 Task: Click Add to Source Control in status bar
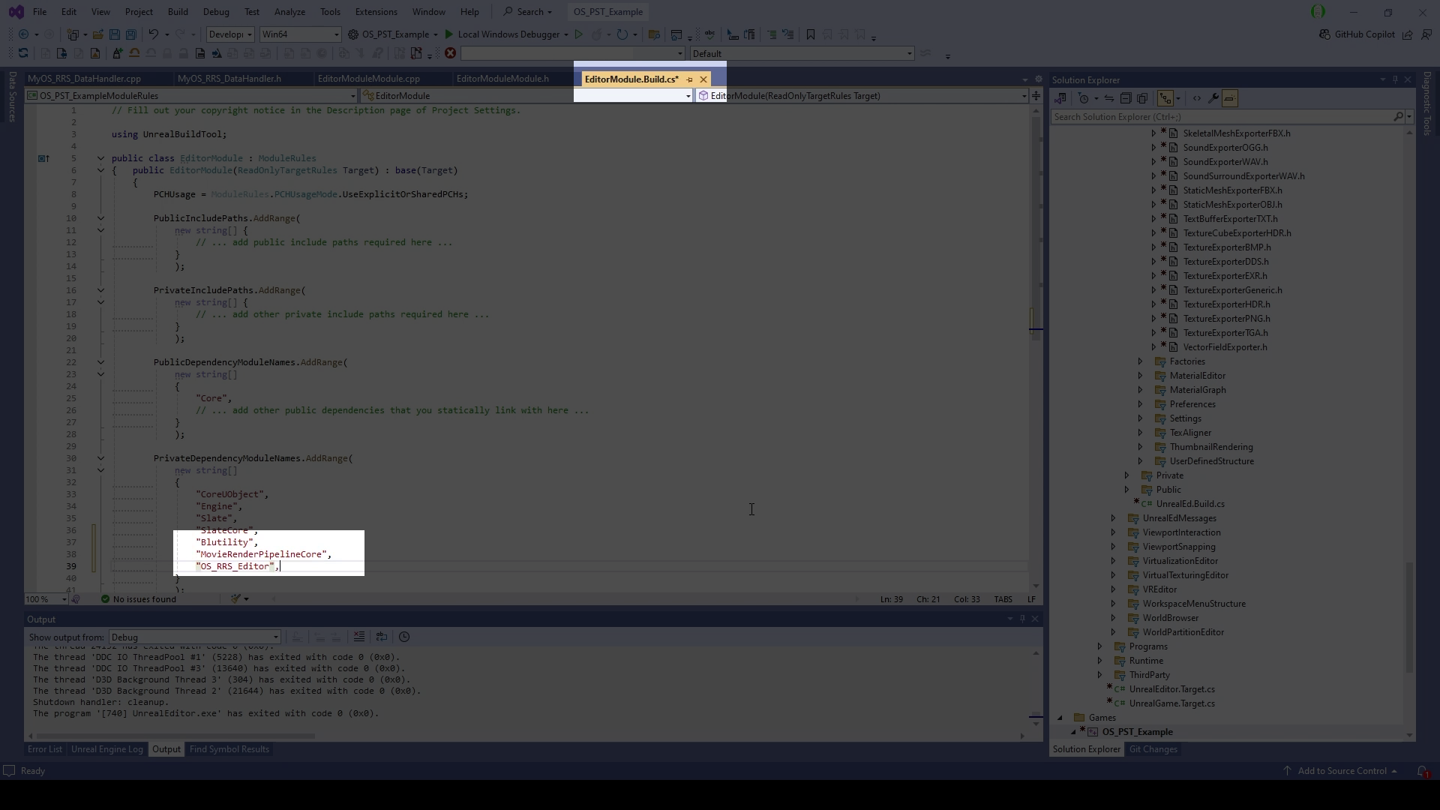(1342, 771)
